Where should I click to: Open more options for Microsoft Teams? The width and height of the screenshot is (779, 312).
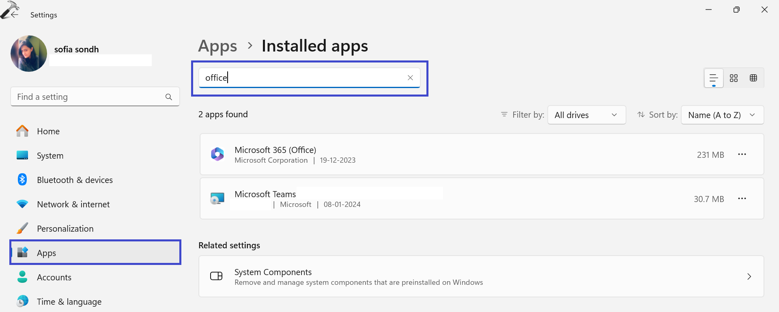coord(742,199)
